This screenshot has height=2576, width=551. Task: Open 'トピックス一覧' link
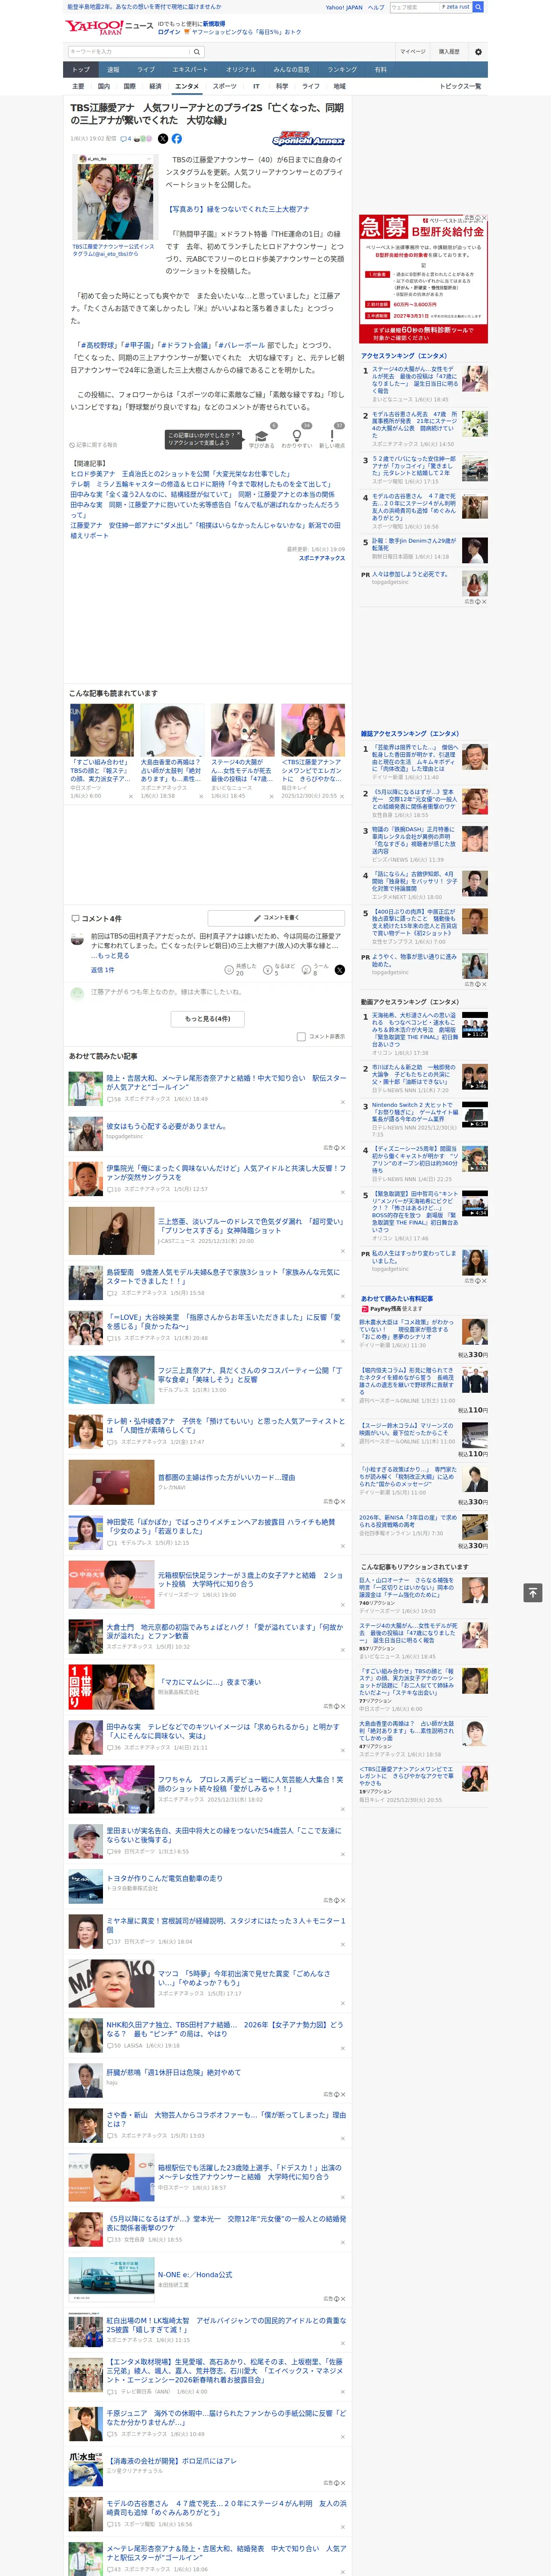click(460, 86)
